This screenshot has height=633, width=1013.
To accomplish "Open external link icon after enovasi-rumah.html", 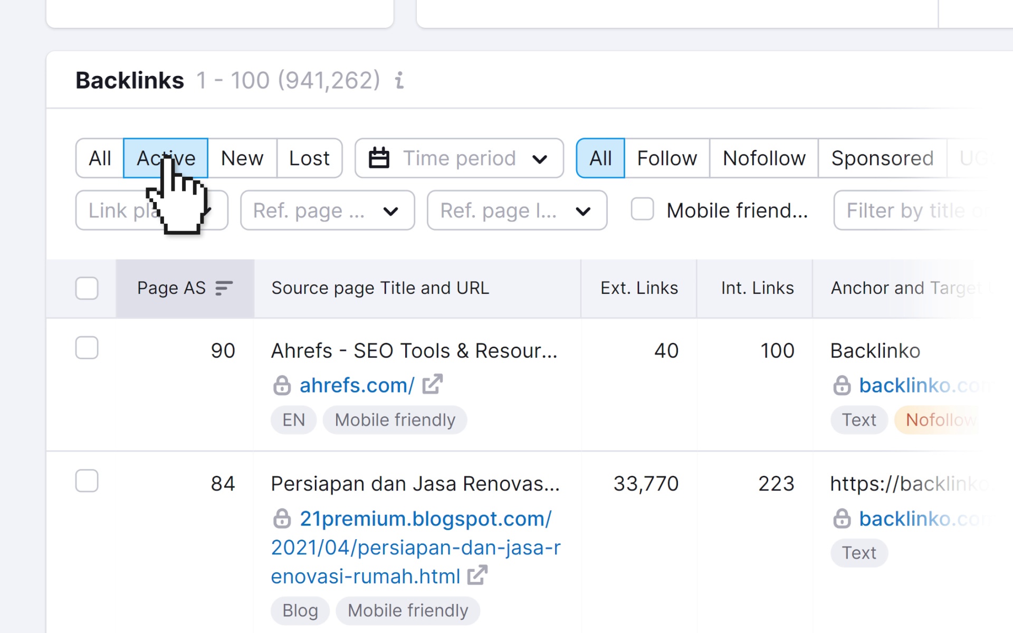I will (477, 576).
